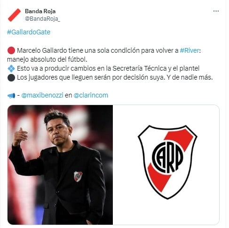
Task: Open the @maxibenozzi mention
Action: (42, 95)
